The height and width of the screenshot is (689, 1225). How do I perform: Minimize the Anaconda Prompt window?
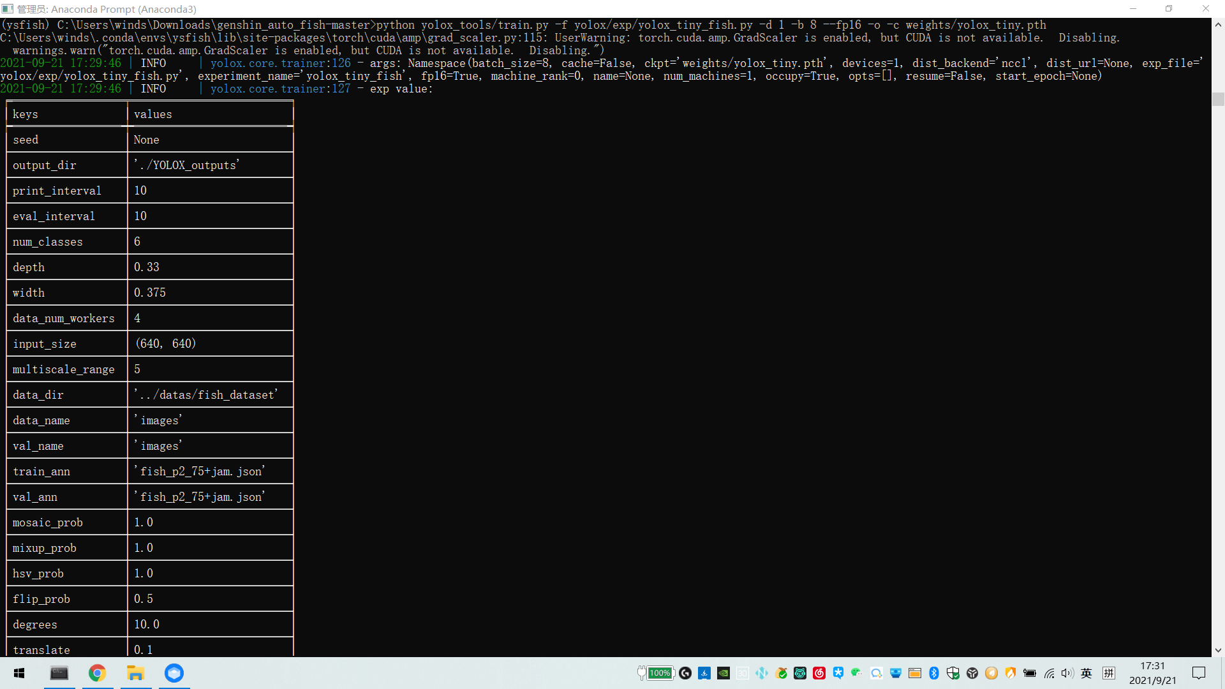(x=1133, y=9)
